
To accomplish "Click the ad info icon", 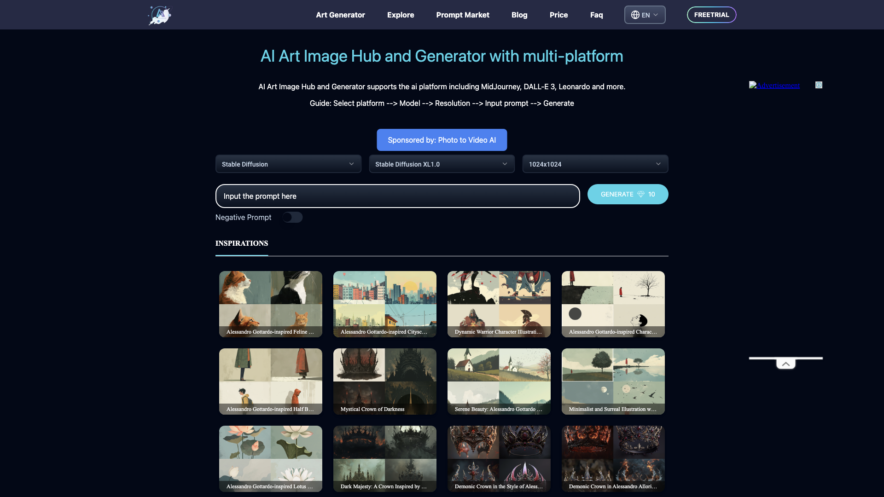I will click(x=819, y=85).
